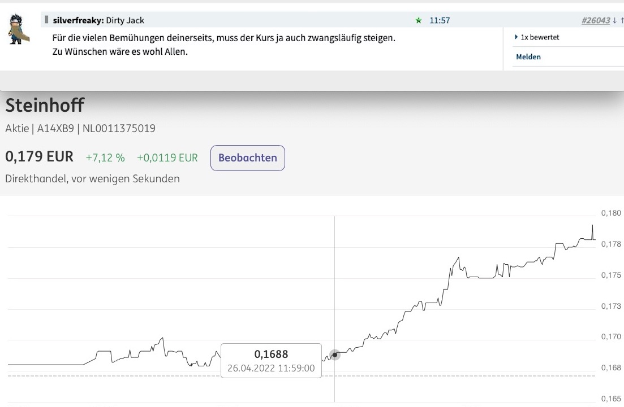Click the green star rating icon
Image resolution: width=624 pixels, height=407 pixels.
pos(419,20)
